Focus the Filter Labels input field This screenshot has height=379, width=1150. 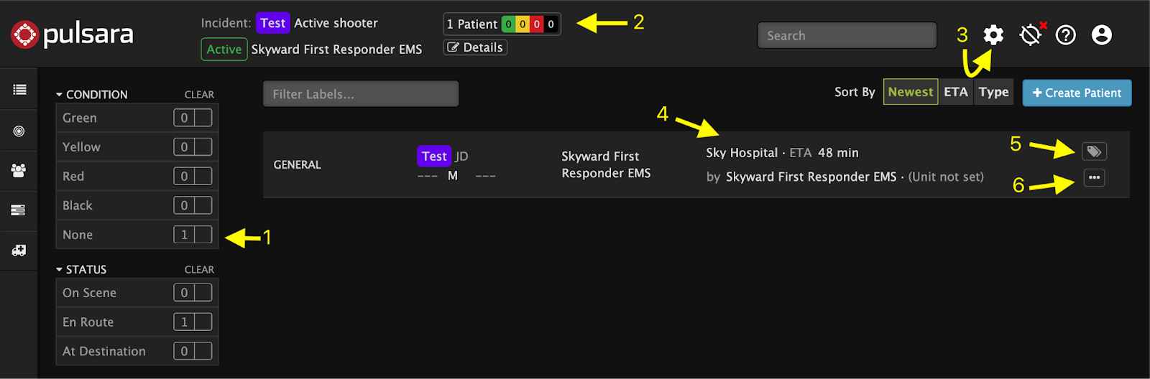[361, 94]
